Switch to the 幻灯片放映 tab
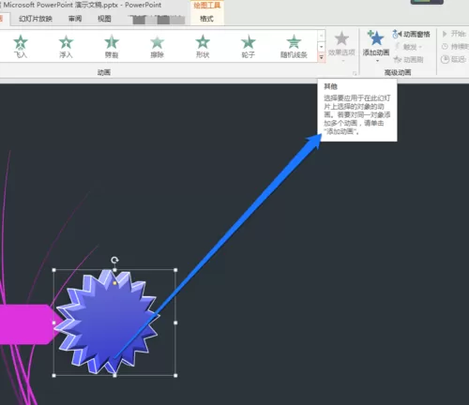 coord(36,19)
